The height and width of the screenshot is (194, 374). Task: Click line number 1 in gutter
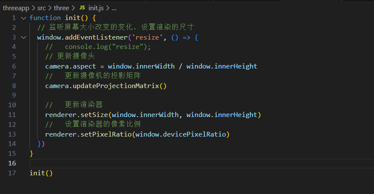point(14,18)
